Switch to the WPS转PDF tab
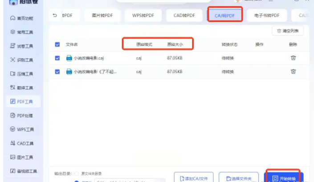 click(143, 15)
